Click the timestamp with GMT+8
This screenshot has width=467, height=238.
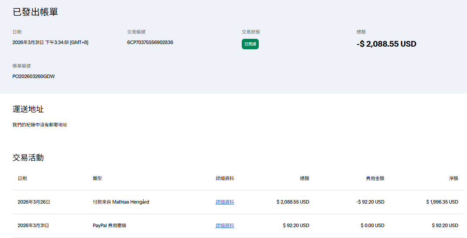click(51, 42)
